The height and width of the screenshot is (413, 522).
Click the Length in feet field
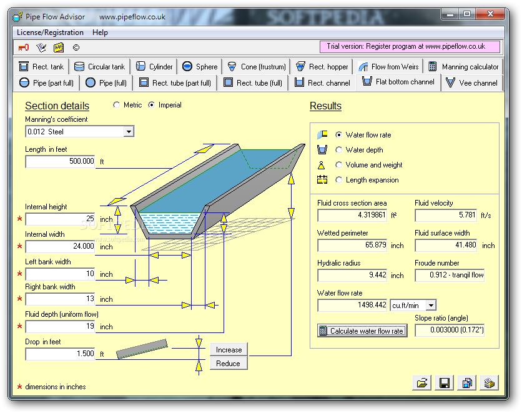pyautogui.click(x=61, y=162)
